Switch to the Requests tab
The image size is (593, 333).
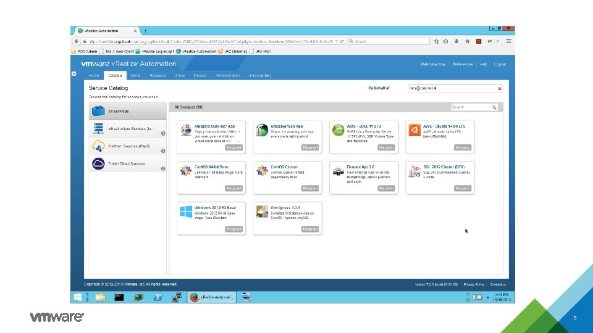(x=158, y=75)
